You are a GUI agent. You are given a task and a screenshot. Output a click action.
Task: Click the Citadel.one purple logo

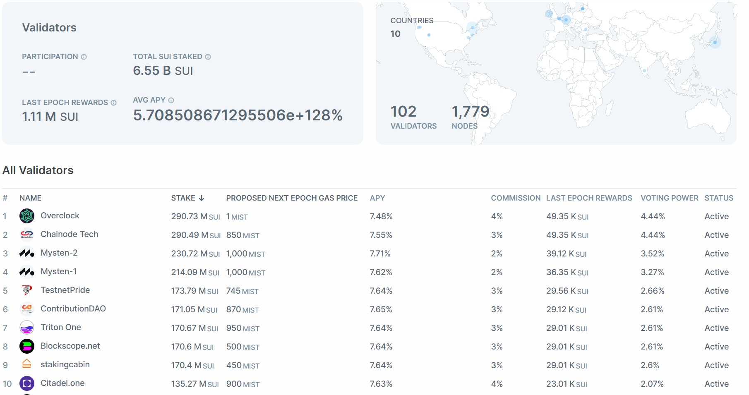point(27,383)
